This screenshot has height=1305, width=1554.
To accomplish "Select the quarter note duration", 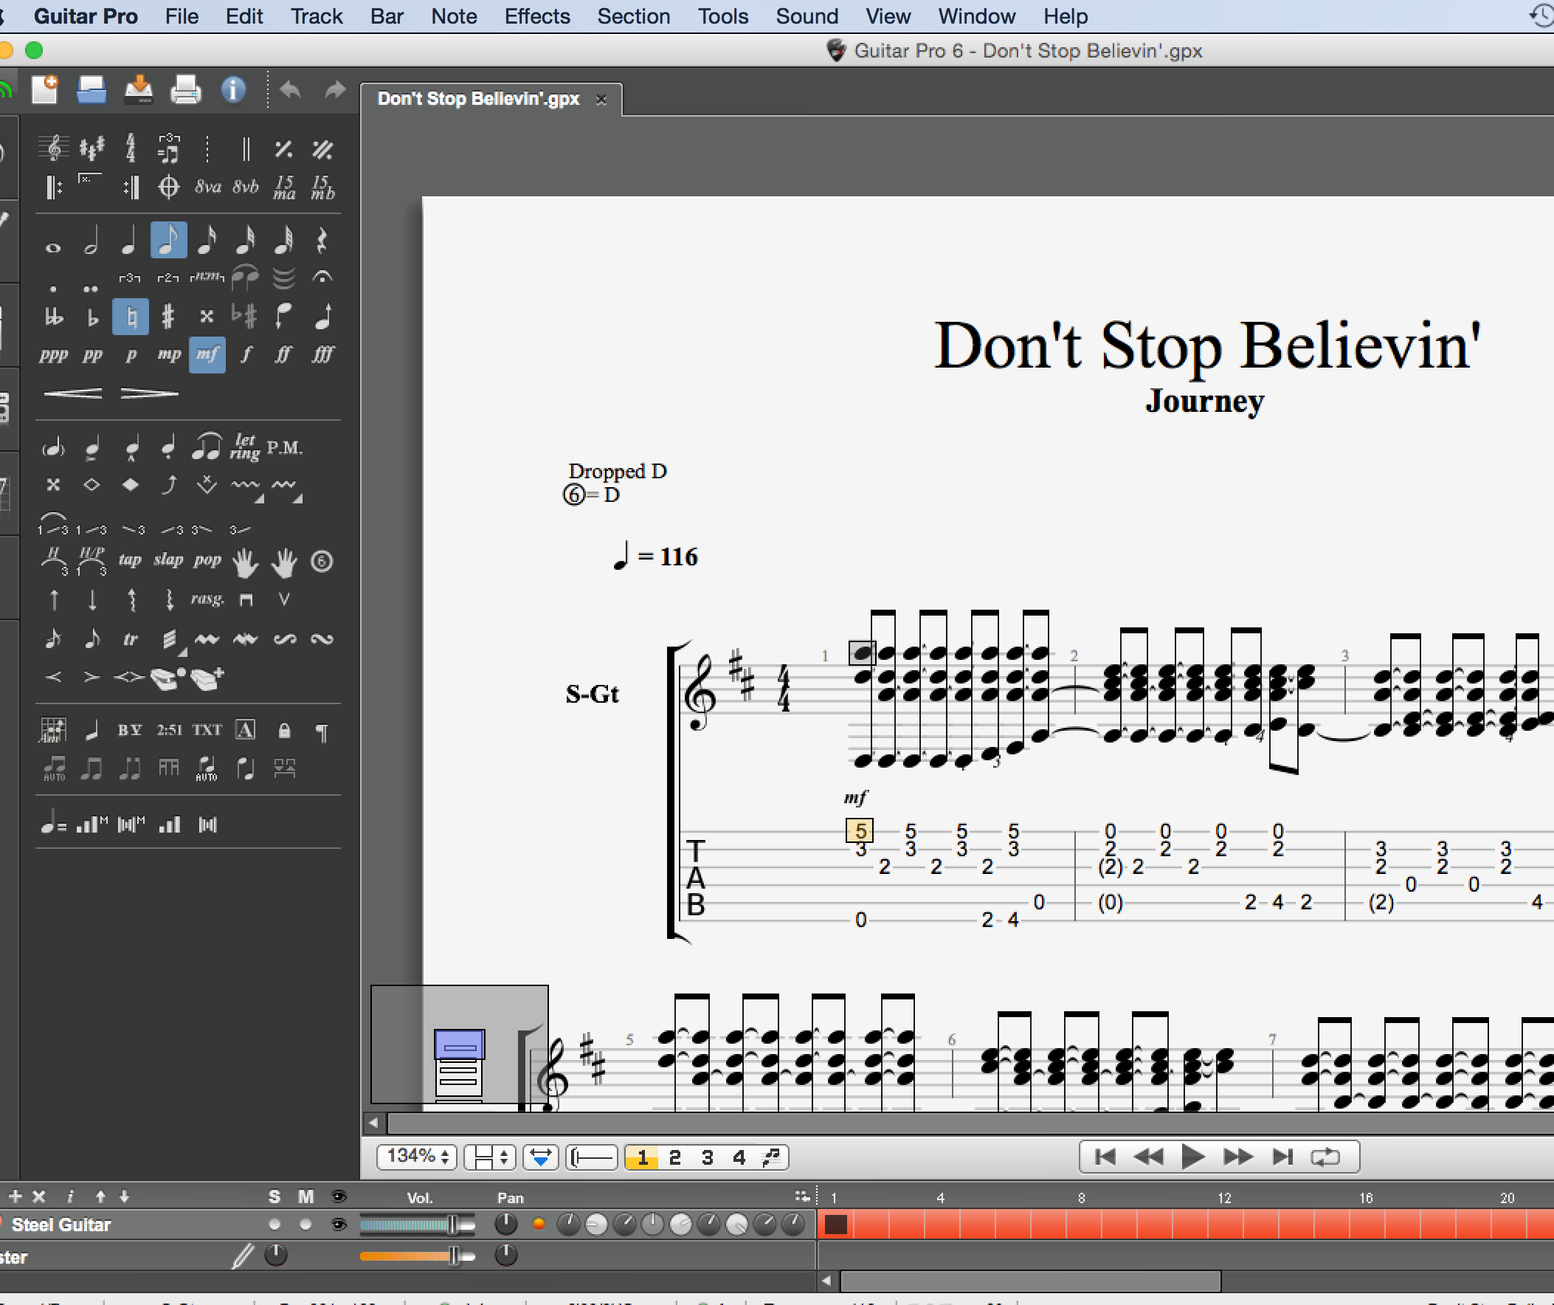I will coord(128,241).
